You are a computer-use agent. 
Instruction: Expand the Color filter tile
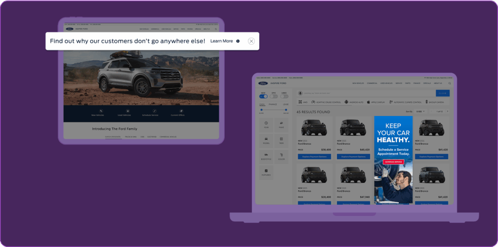[282, 157]
